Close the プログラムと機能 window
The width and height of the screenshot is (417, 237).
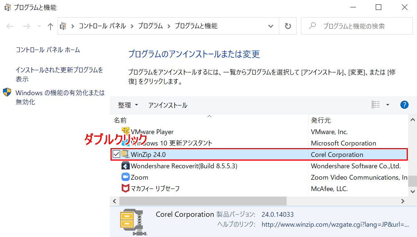tap(404, 7)
